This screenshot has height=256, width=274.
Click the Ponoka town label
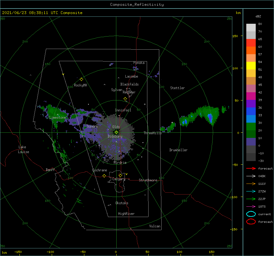139,63
